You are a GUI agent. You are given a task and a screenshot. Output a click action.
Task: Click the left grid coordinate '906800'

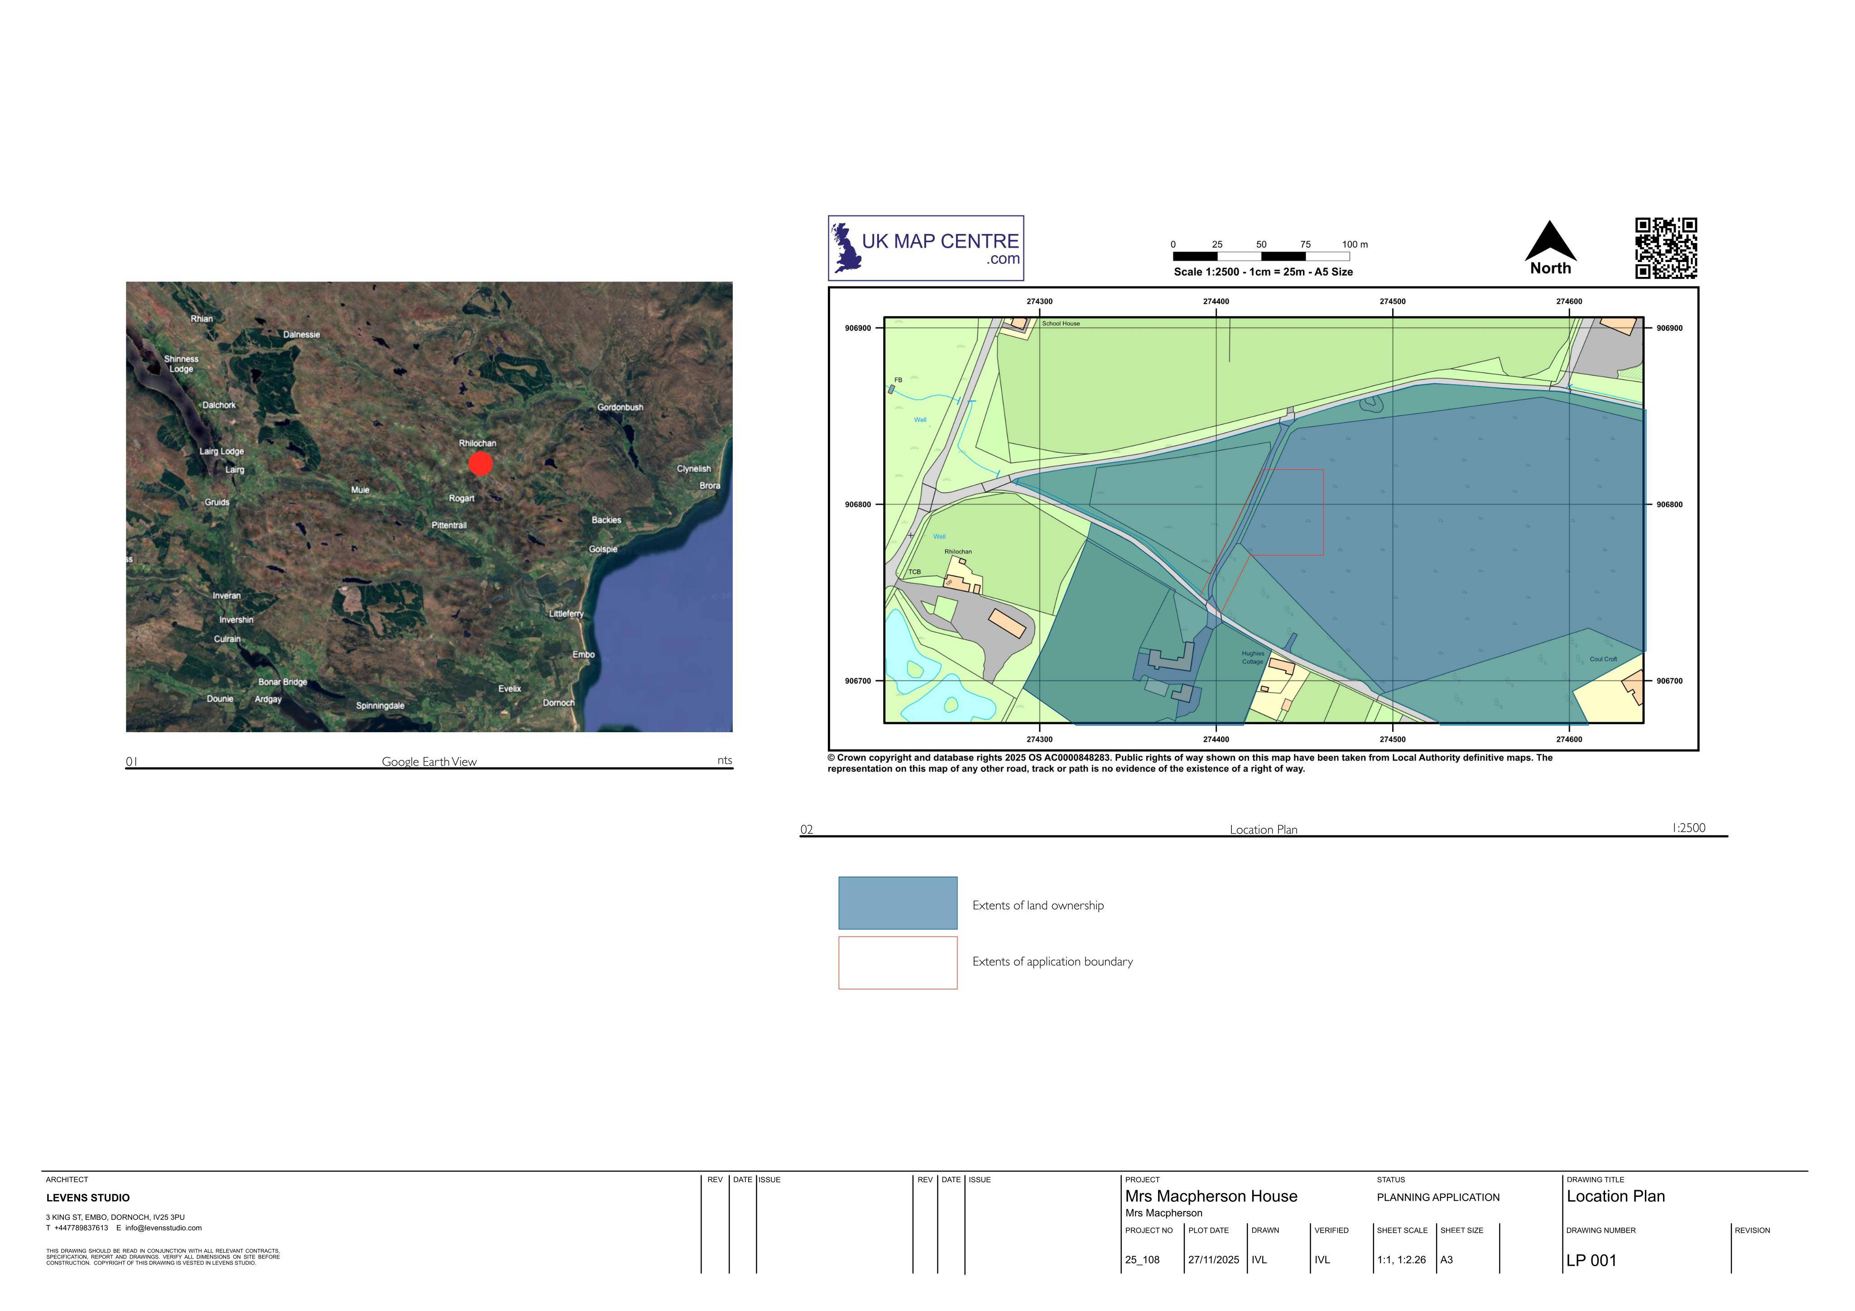pos(858,505)
